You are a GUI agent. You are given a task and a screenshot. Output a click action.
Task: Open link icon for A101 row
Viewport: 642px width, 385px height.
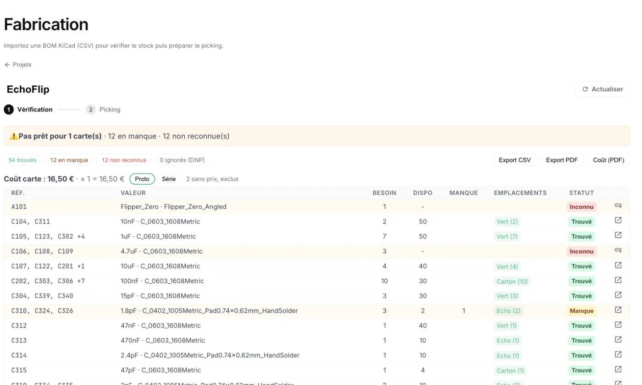[618, 206]
